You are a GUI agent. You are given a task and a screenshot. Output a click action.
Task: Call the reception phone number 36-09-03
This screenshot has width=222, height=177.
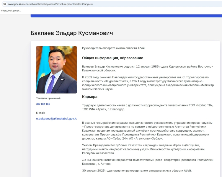[x=43, y=104]
